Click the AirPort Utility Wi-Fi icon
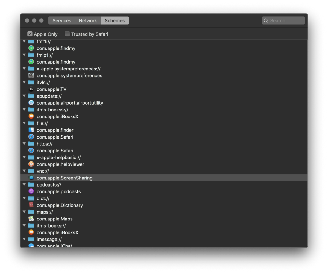The width and height of the screenshot is (328, 274). click(31, 103)
